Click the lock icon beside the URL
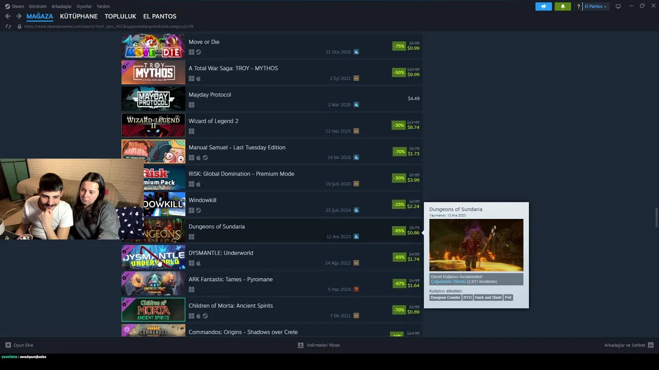 click(20, 26)
